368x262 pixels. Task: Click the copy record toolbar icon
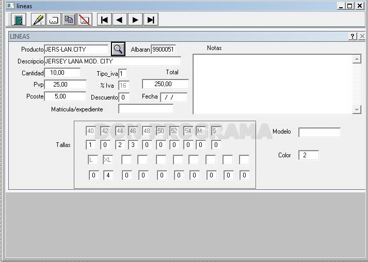pyautogui.click(x=69, y=20)
